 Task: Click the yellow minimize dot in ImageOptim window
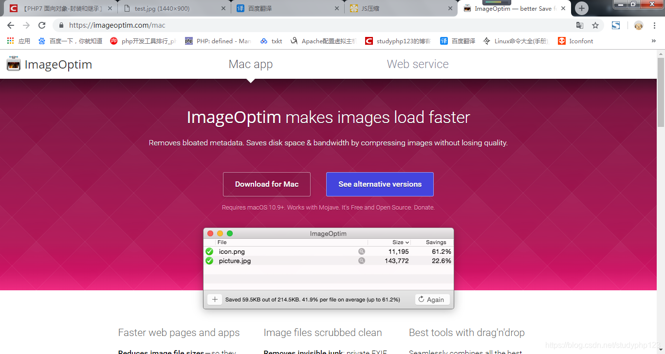point(220,233)
